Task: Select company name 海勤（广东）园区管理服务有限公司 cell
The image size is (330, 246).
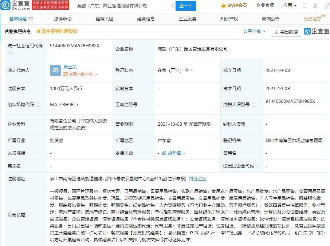Action: pyautogui.click(x=193, y=49)
